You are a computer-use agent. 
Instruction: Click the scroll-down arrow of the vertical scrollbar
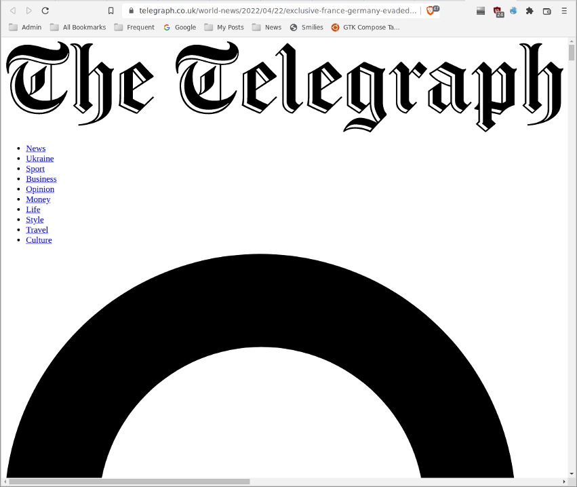point(572,473)
